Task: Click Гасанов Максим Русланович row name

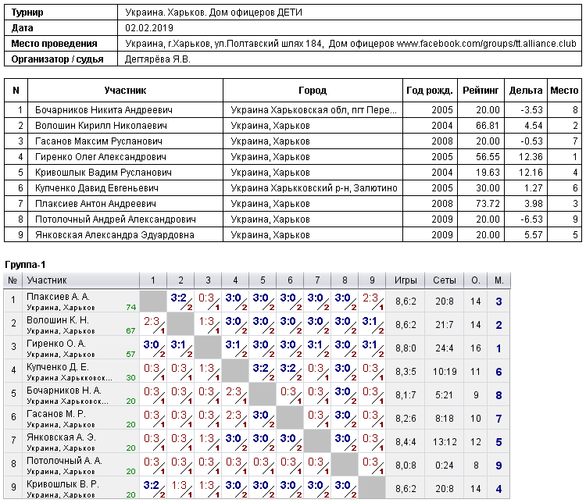Action: (x=98, y=141)
